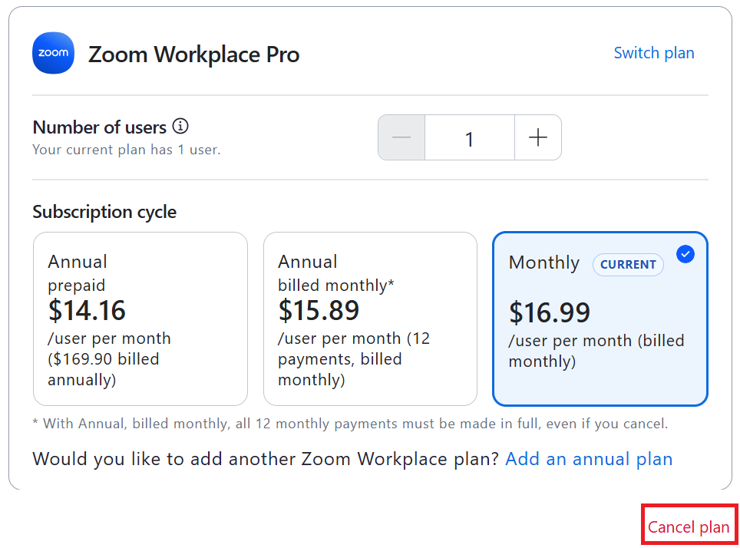The height and width of the screenshot is (548, 740).
Task: Click 'Your current plan has 1 user.' text
Action: pos(127,150)
